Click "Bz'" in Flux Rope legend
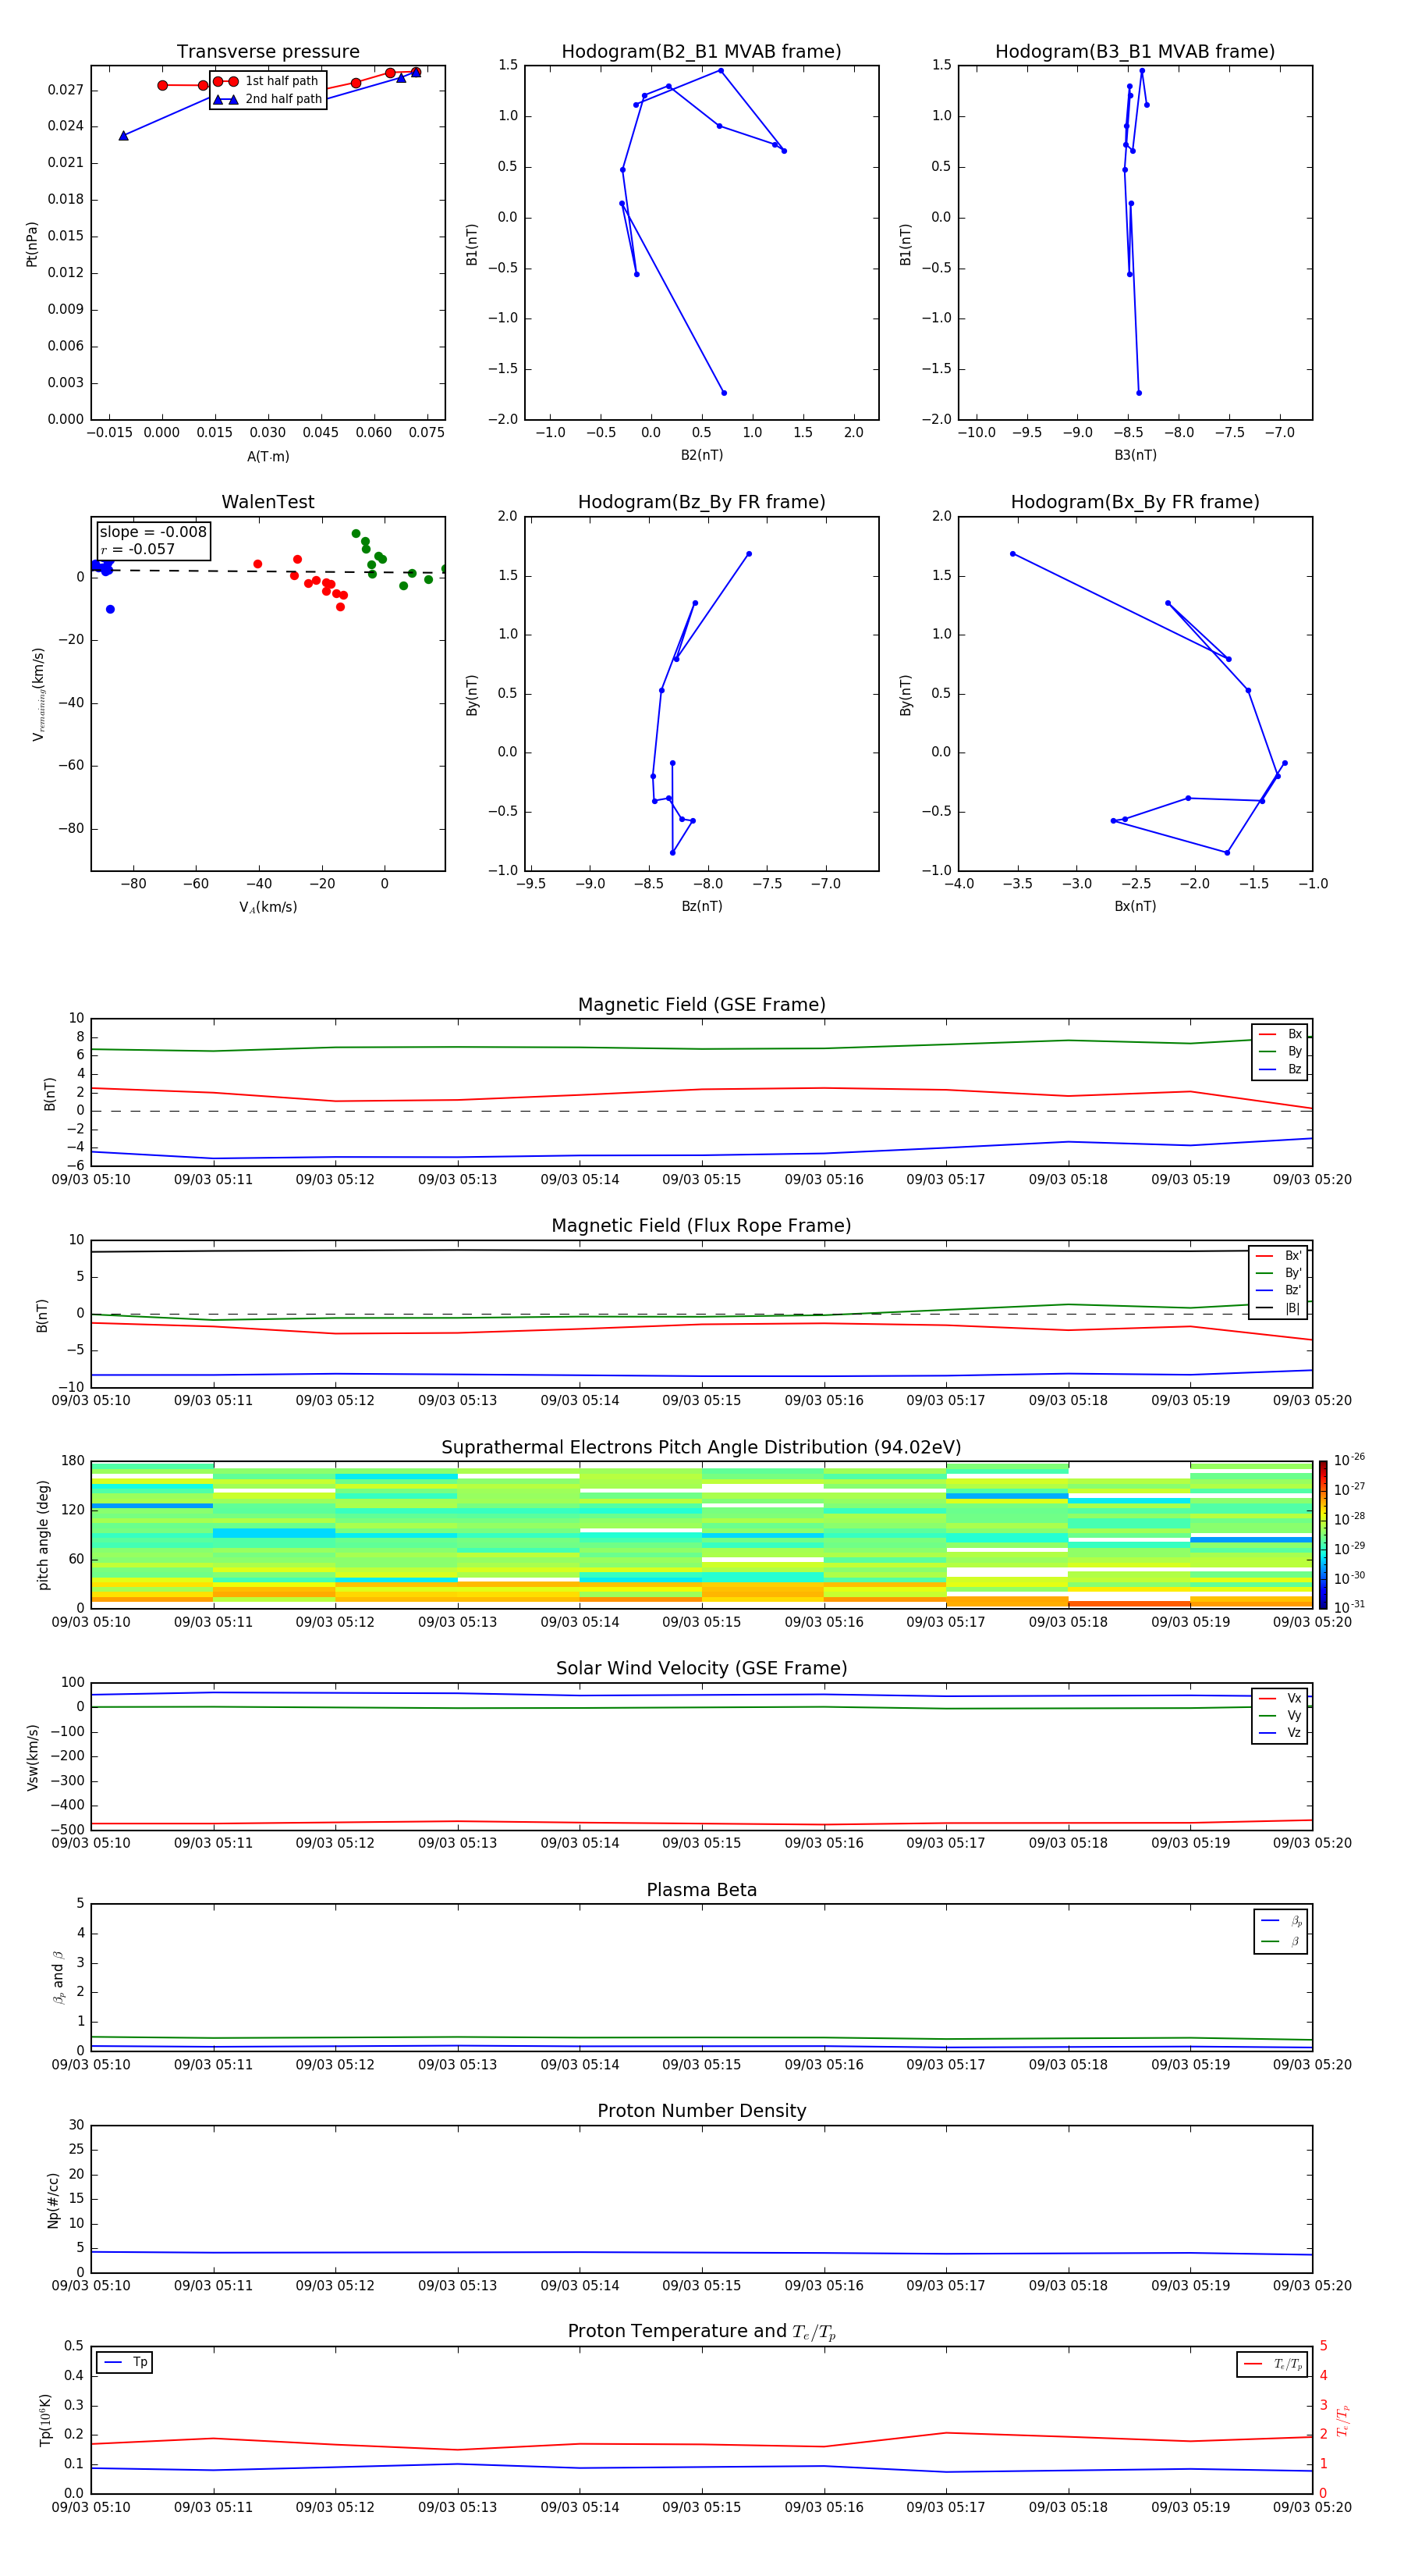 (x=1293, y=1290)
